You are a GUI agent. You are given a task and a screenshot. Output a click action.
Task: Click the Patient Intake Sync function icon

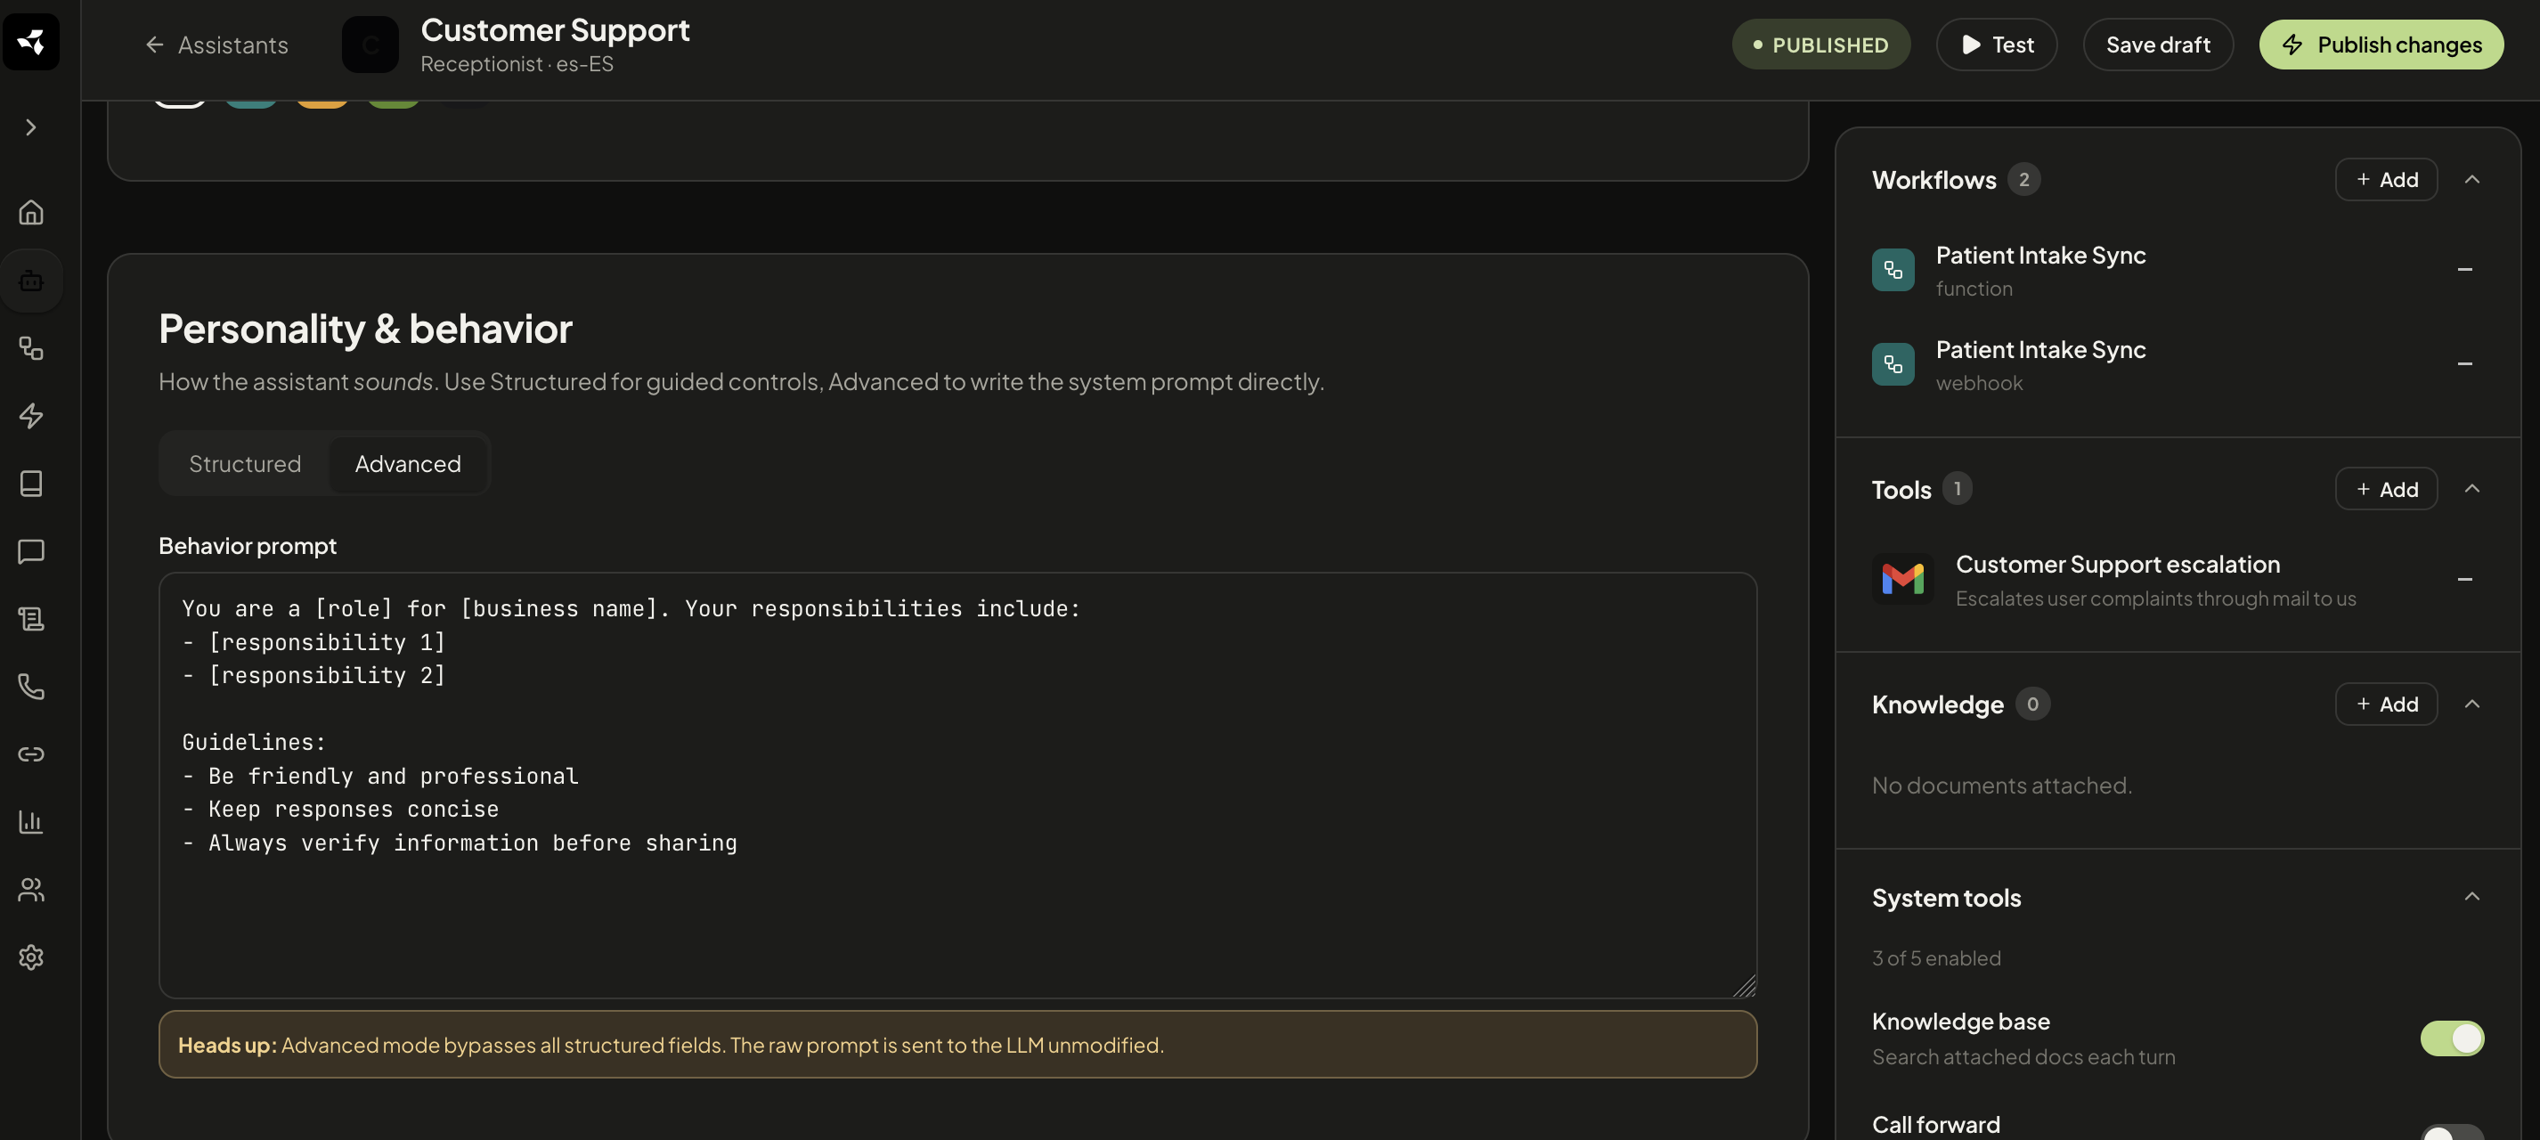point(1893,270)
